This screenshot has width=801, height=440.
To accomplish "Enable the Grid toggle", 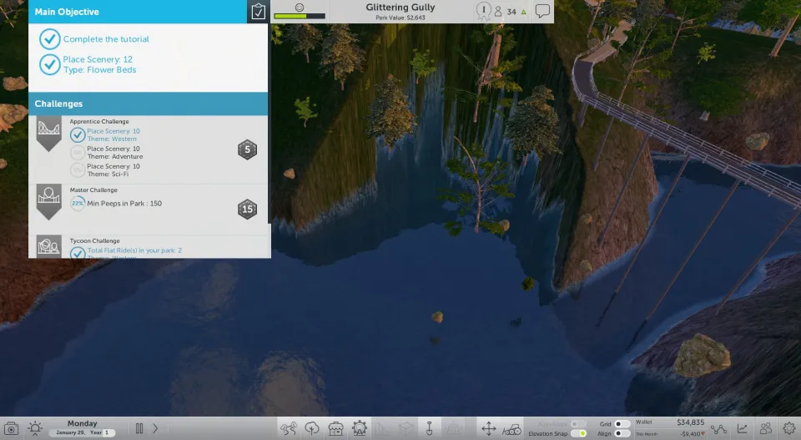I will [x=622, y=424].
